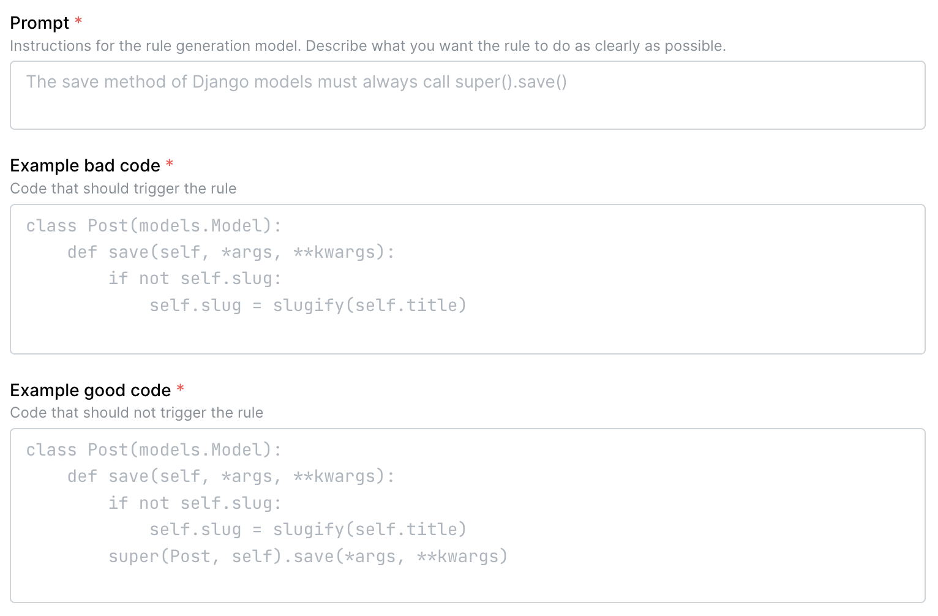Click the bottom edge of the Prompt textarea
Image resolution: width=938 pixels, height=616 pixels.
(465, 128)
